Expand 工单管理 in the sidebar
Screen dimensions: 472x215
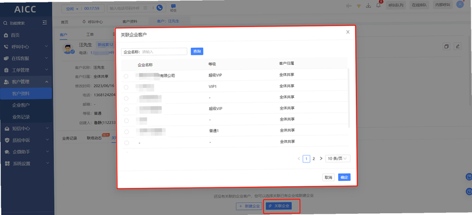click(47, 70)
